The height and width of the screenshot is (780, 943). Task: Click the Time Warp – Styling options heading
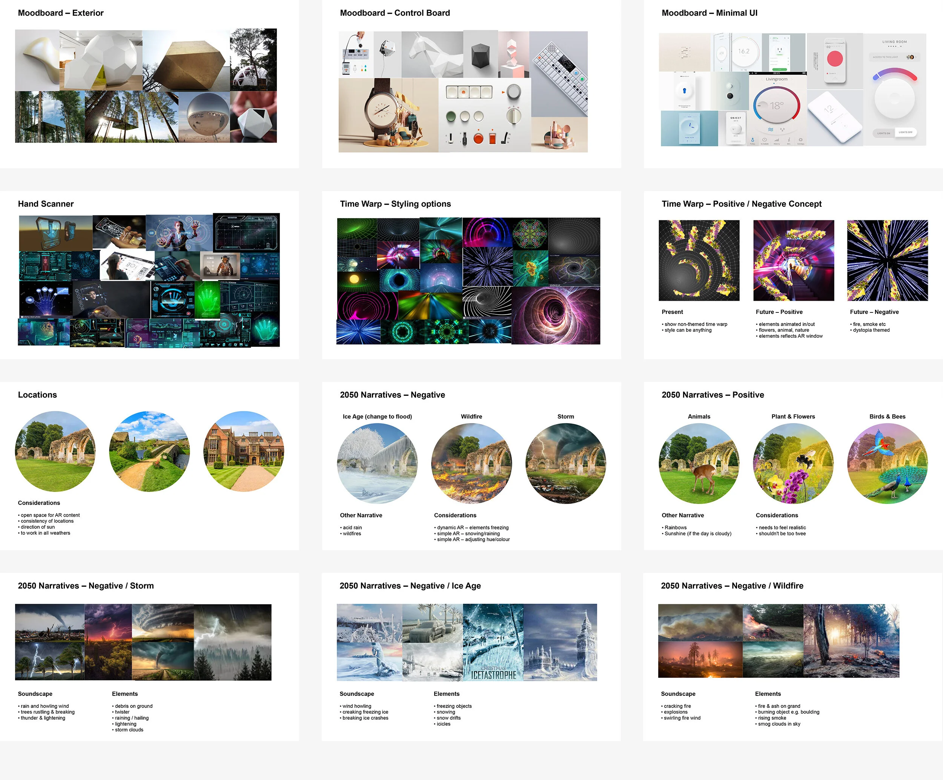[x=395, y=204]
